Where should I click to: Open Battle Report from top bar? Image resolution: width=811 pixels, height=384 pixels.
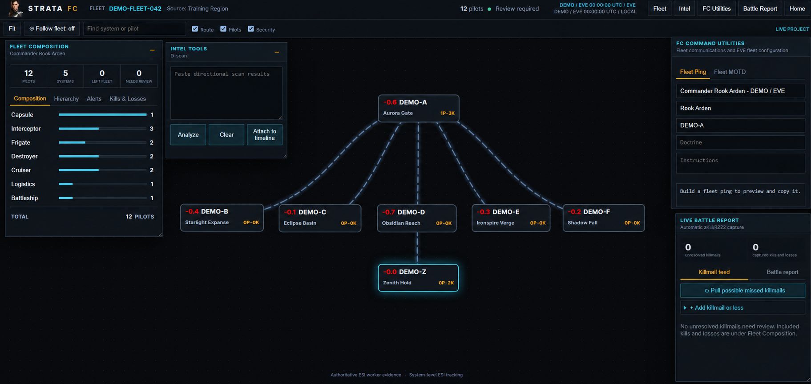click(760, 8)
